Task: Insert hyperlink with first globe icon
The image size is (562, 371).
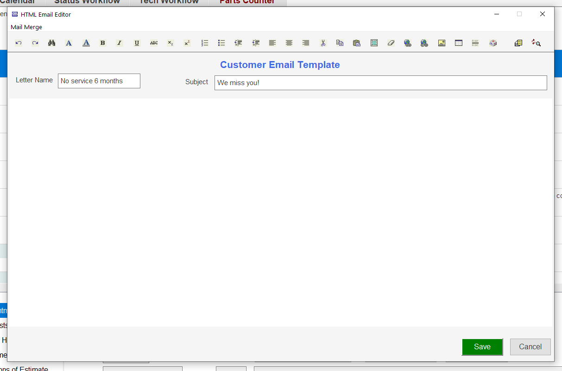Action: click(x=408, y=43)
